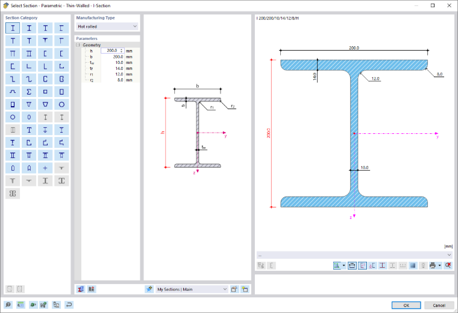Click the copy-pages icon in bottom bar
Viewport: 458px width, 313px height.
tap(56, 305)
